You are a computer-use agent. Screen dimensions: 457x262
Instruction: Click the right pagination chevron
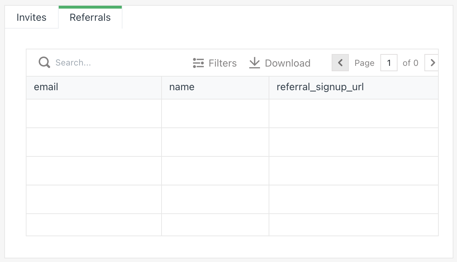coord(432,63)
